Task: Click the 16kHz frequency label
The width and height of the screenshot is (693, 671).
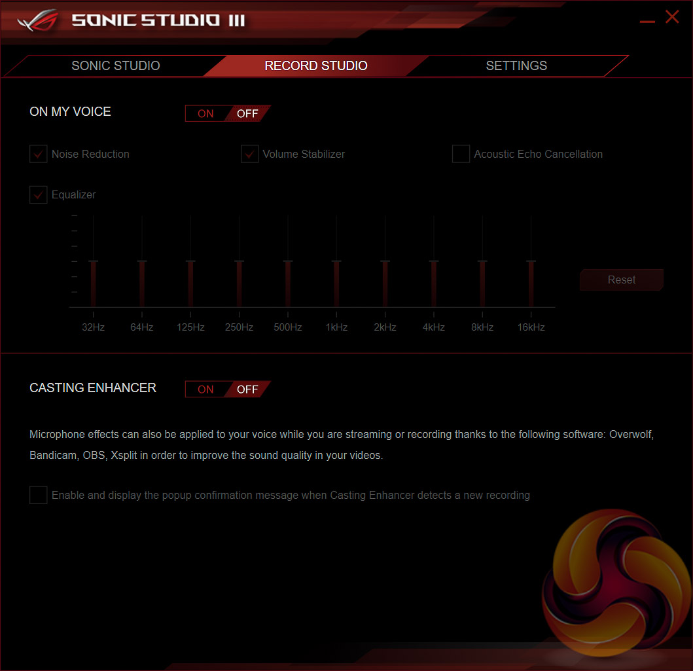Action: click(531, 327)
